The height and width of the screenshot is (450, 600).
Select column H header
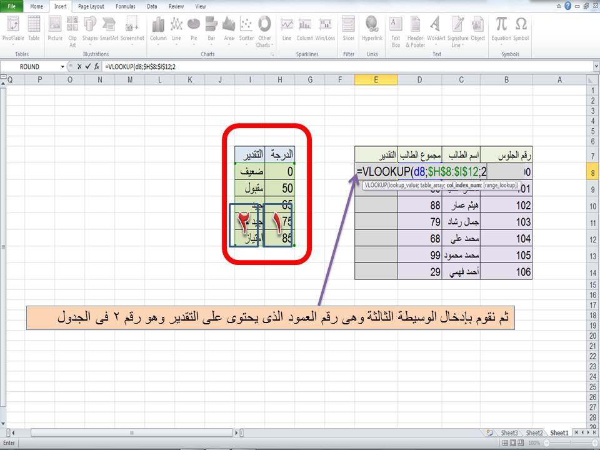pos(280,79)
